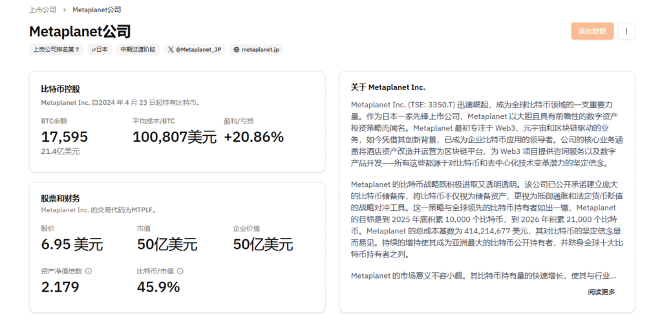Select the value 2.179
Viewport: 662px width, 324px height.
point(60,287)
